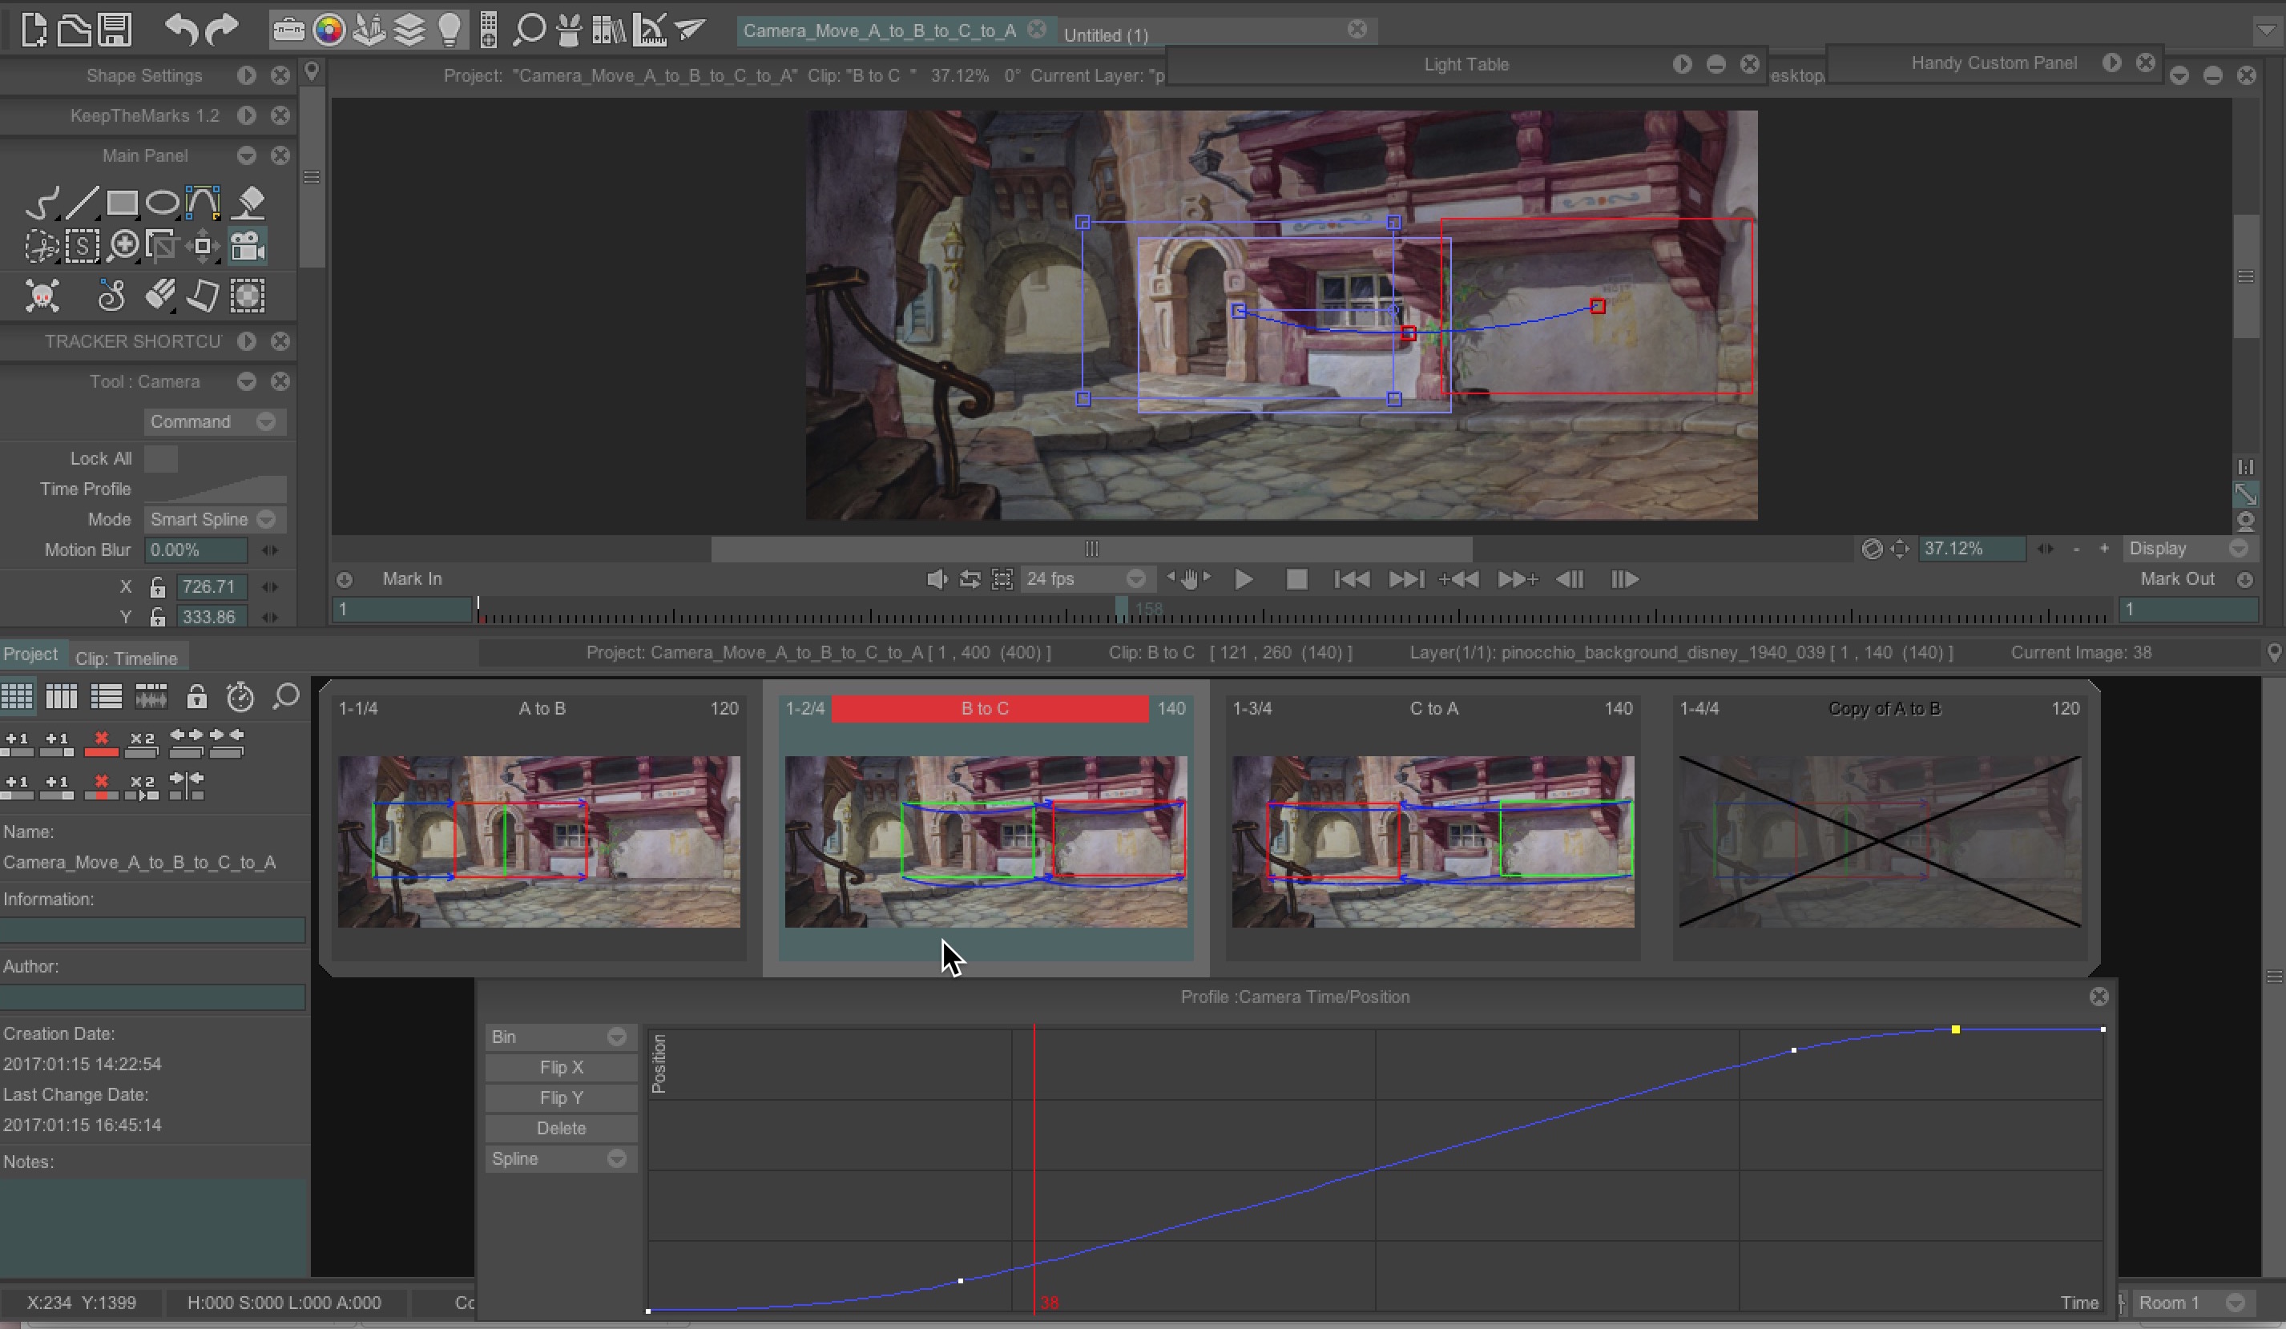Click the yellow key point on profile curve
This screenshot has width=2286, height=1329.
pos(1956,1029)
